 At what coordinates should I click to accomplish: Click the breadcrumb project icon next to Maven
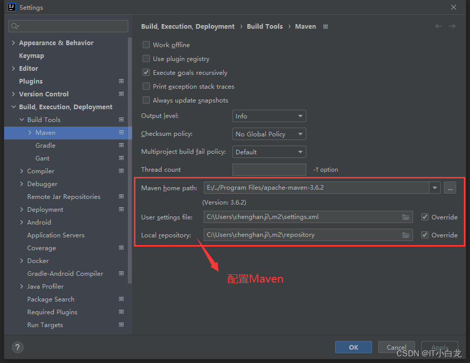click(325, 27)
